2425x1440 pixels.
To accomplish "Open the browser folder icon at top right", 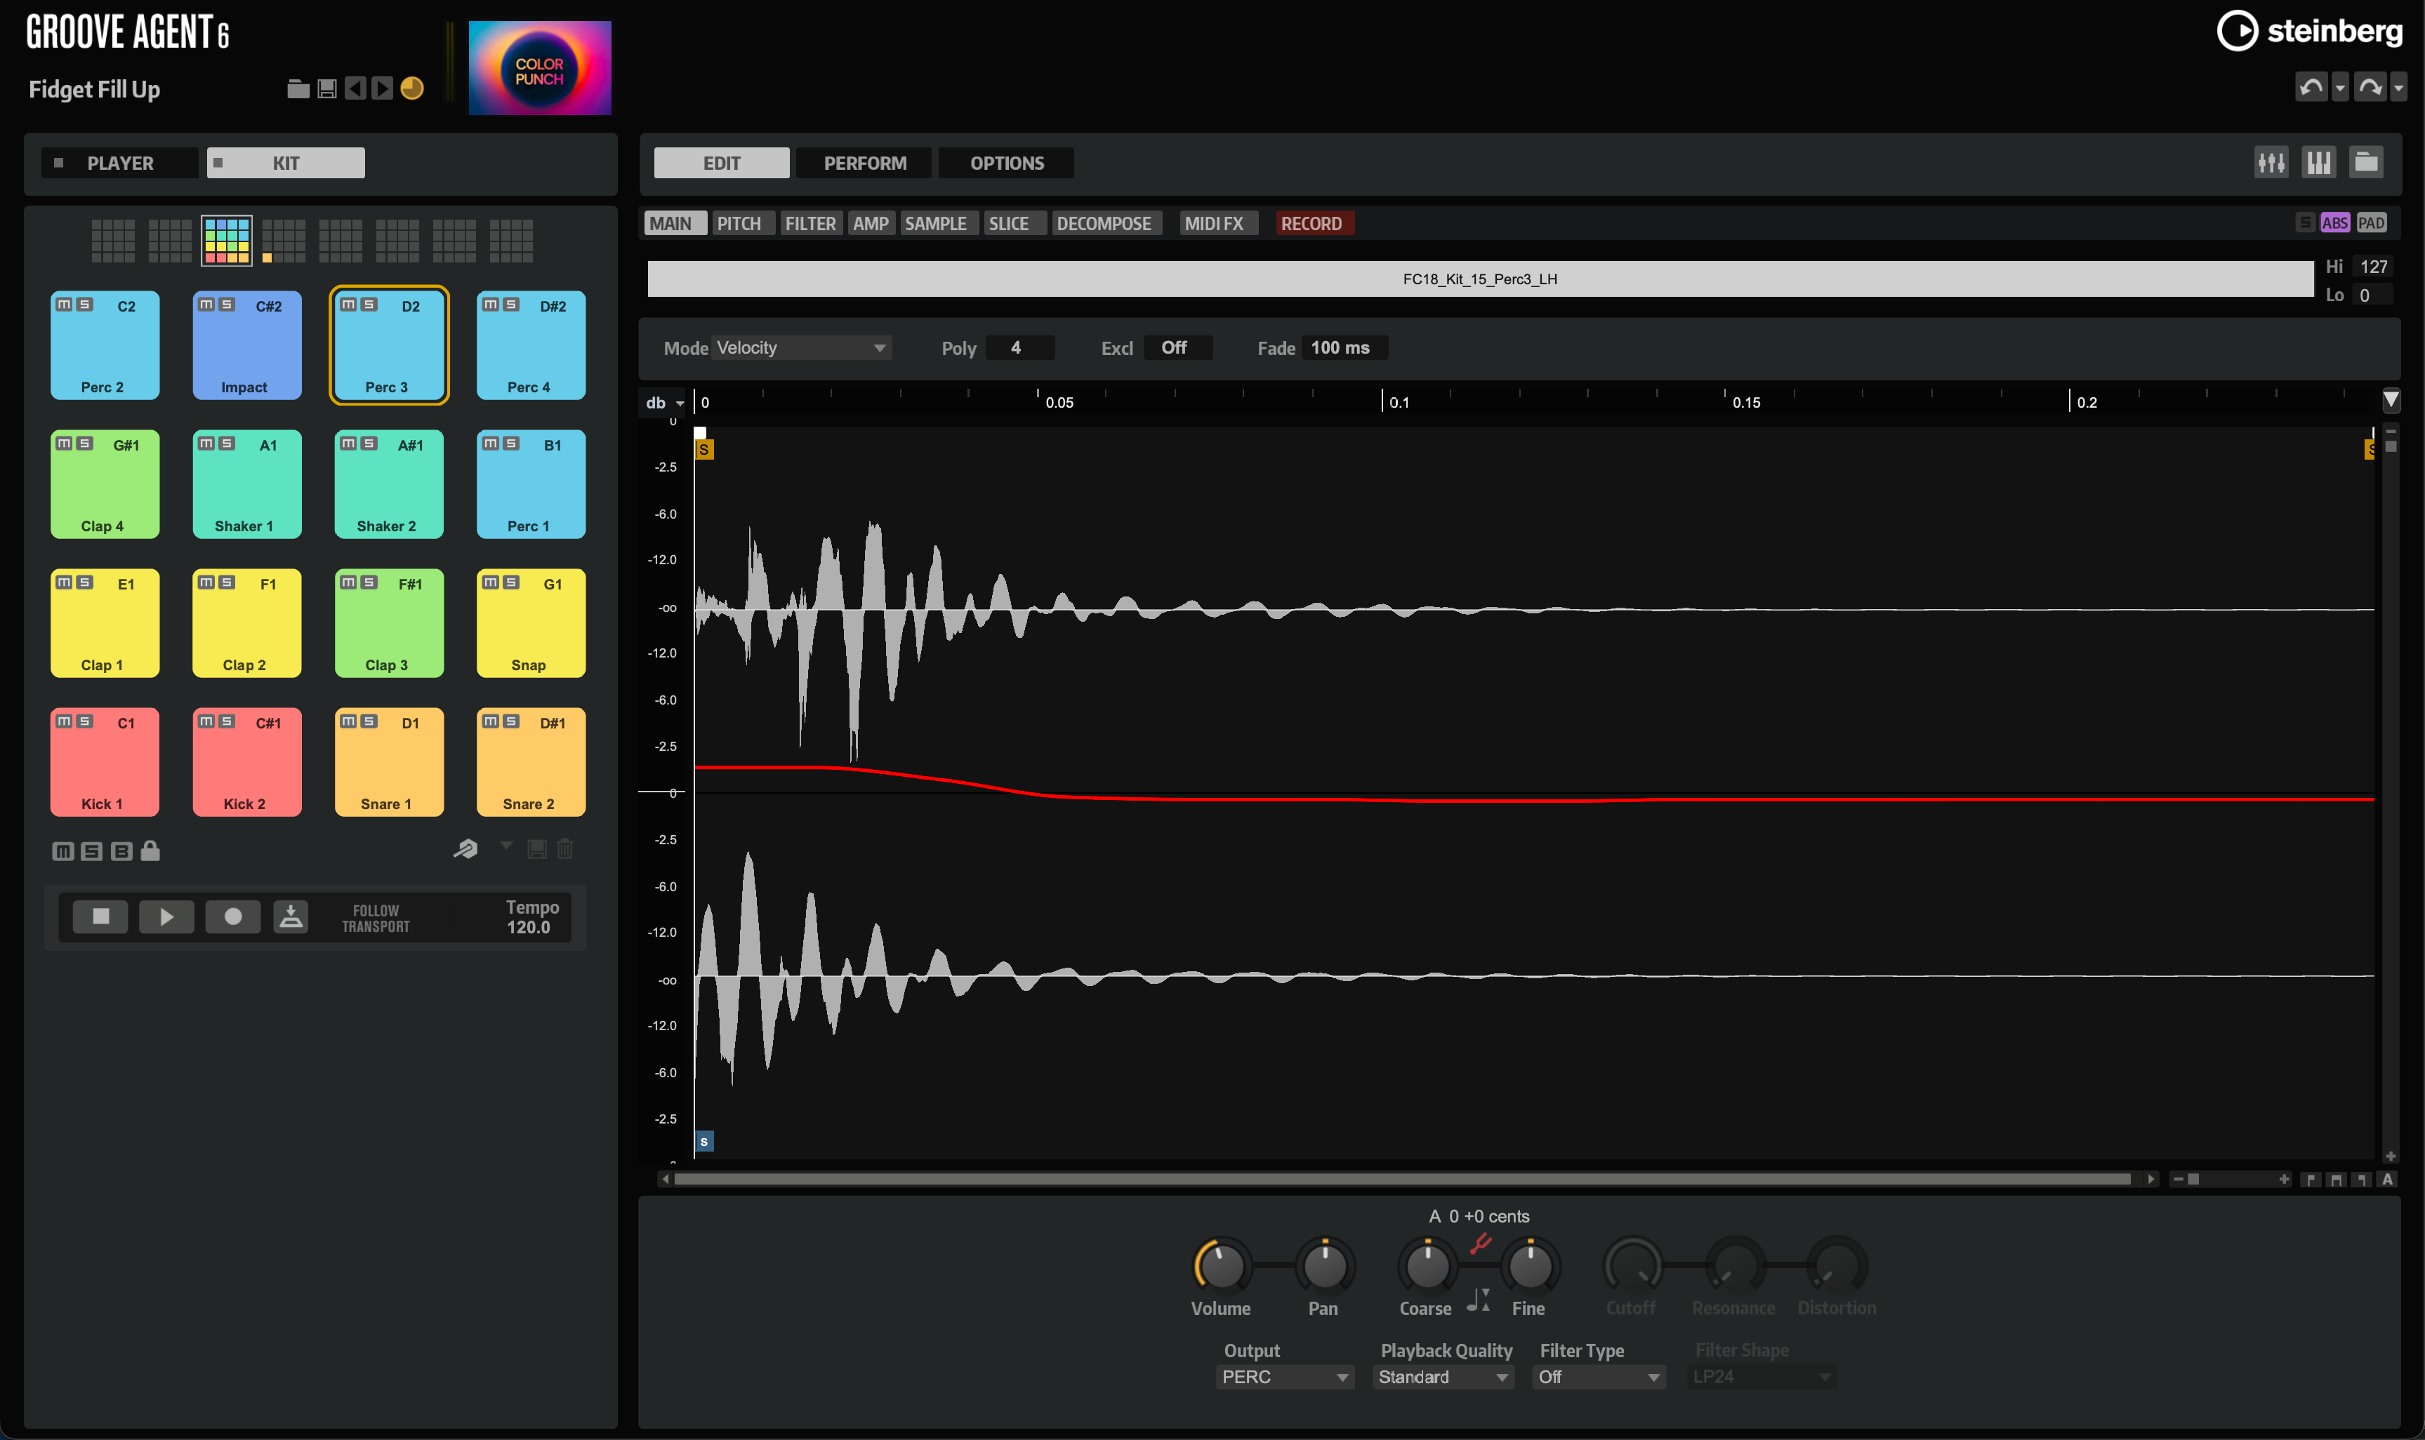I will click(2366, 162).
